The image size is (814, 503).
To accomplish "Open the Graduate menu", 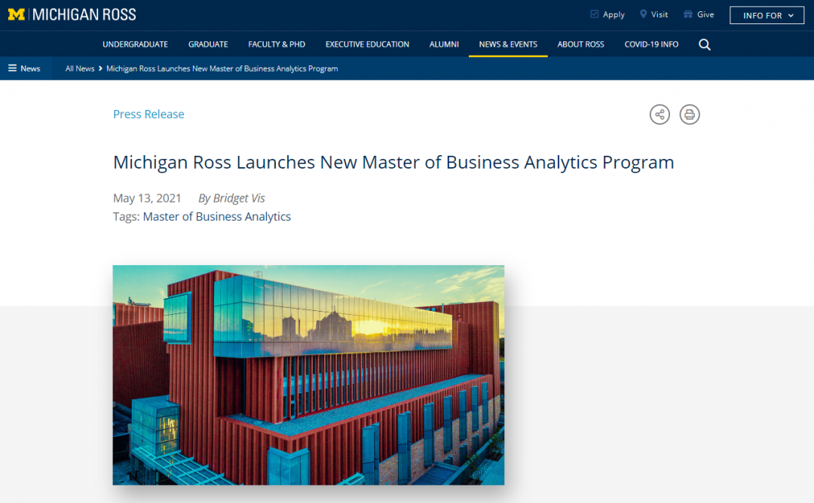I will tap(208, 44).
